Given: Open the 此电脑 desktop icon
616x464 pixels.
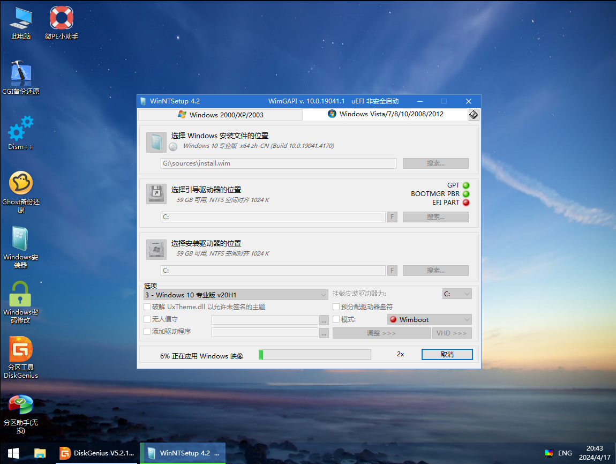Looking at the screenshot, I should tap(21, 24).
